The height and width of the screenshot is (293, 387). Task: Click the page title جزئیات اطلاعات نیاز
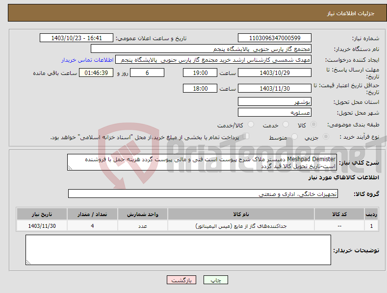point(351,13)
